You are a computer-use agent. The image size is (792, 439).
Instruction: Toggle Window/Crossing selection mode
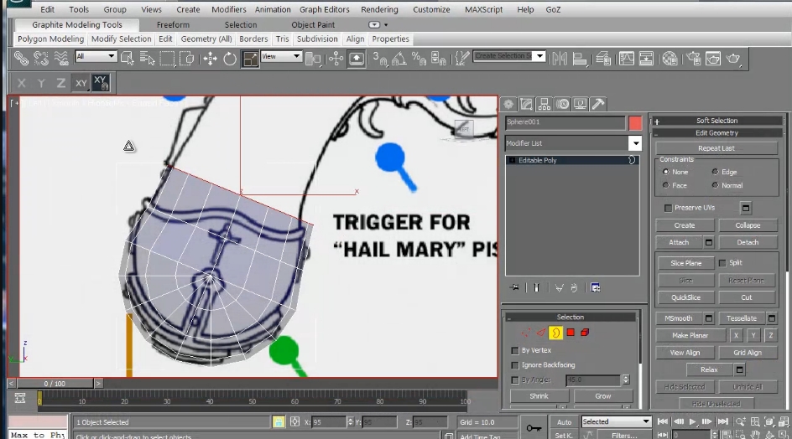[186, 59]
